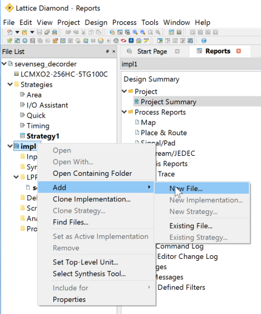The width and height of the screenshot is (261, 314).
Task: Collapse the Process Reports group
Action: coord(124,112)
